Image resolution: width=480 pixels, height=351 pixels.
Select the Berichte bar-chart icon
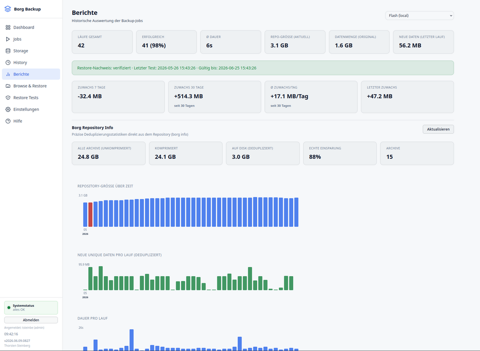click(x=8, y=74)
